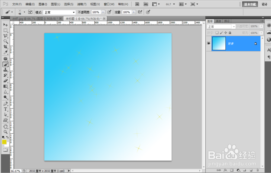Open the 选择(S) menu
This screenshot has height=173, width=271.
click(x=69, y=4)
